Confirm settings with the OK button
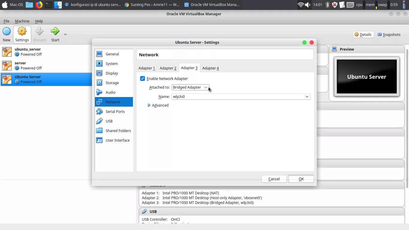This screenshot has width=409, height=230. click(x=301, y=179)
